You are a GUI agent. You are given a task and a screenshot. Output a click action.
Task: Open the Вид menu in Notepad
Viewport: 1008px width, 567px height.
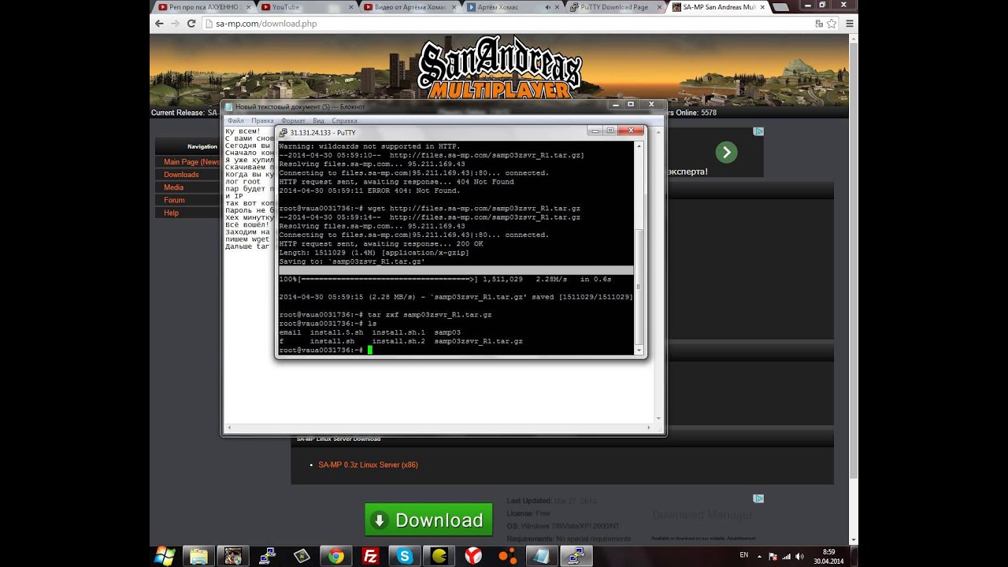(318, 120)
